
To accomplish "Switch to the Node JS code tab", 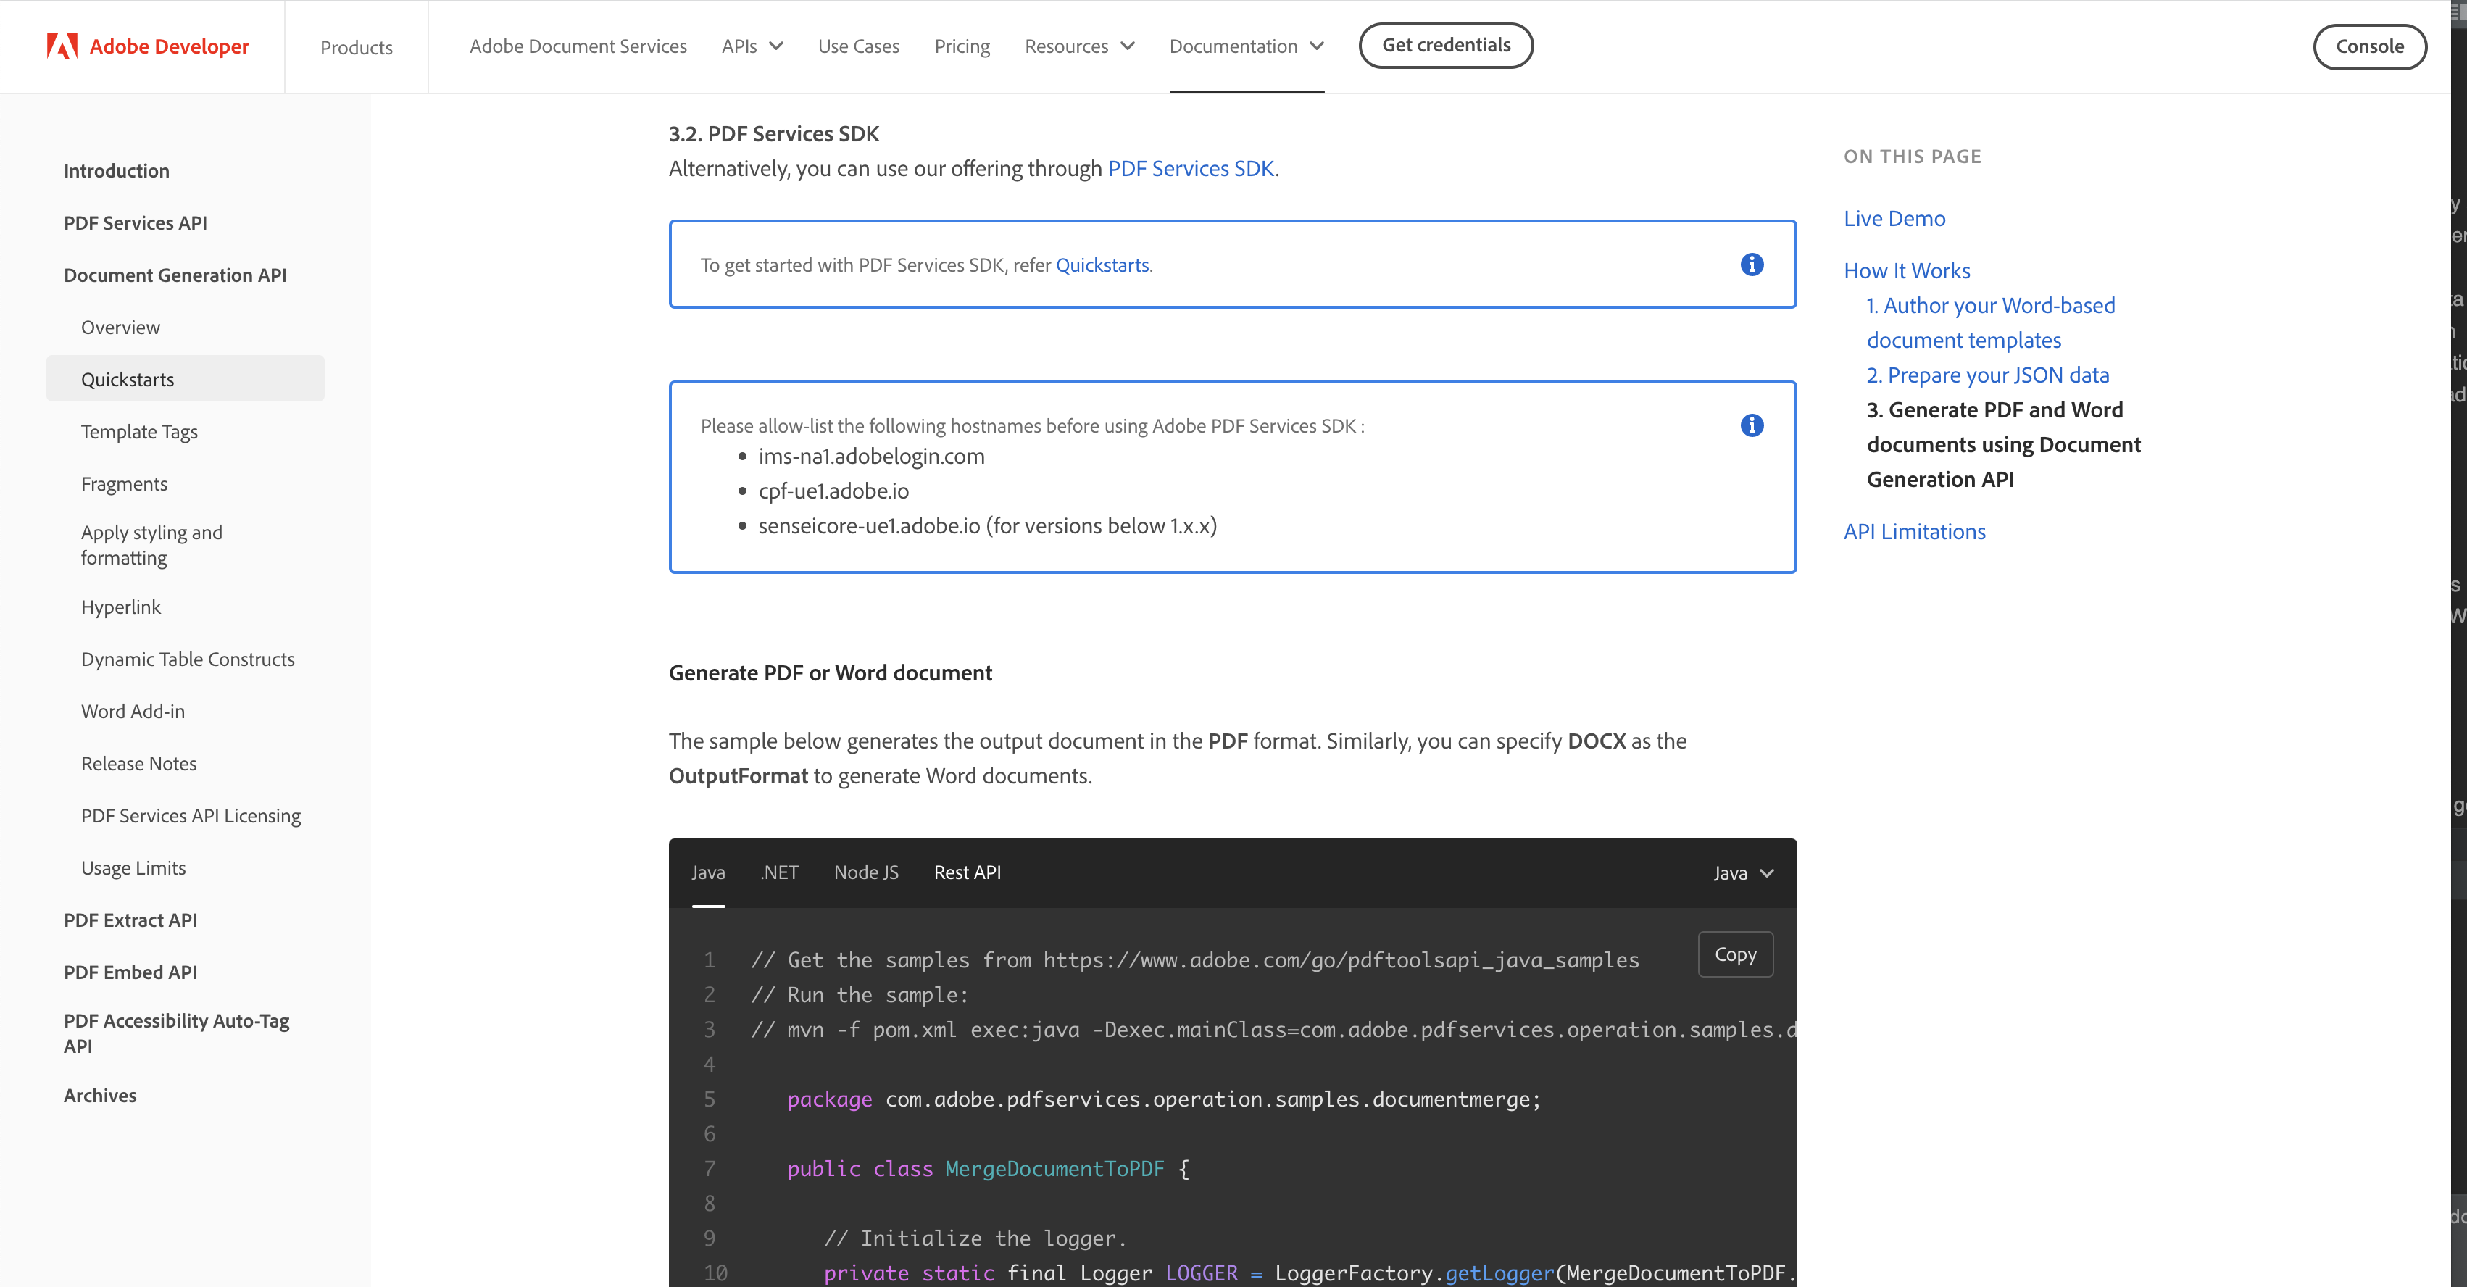I will click(x=866, y=872).
